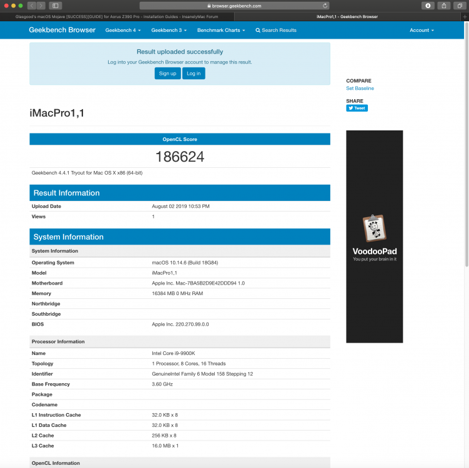The width and height of the screenshot is (469, 468).
Task: Switch to the InsanelyMac Forum tab
Action: click(117, 17)
